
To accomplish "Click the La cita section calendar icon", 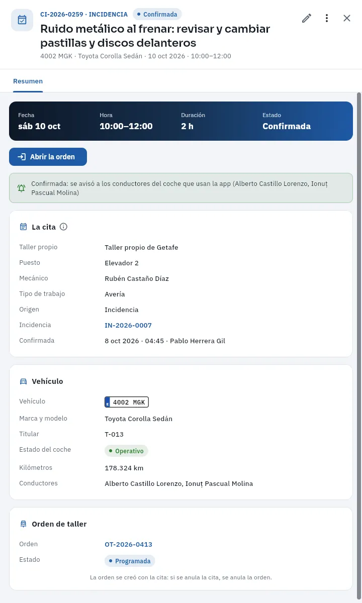I will (23, 227).
